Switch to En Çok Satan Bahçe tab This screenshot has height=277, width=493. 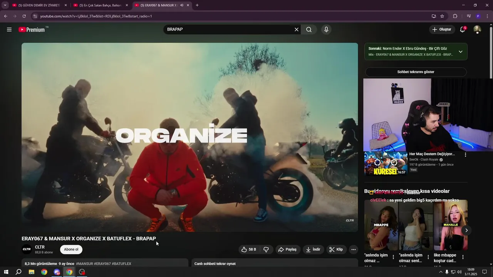[100, 5]
